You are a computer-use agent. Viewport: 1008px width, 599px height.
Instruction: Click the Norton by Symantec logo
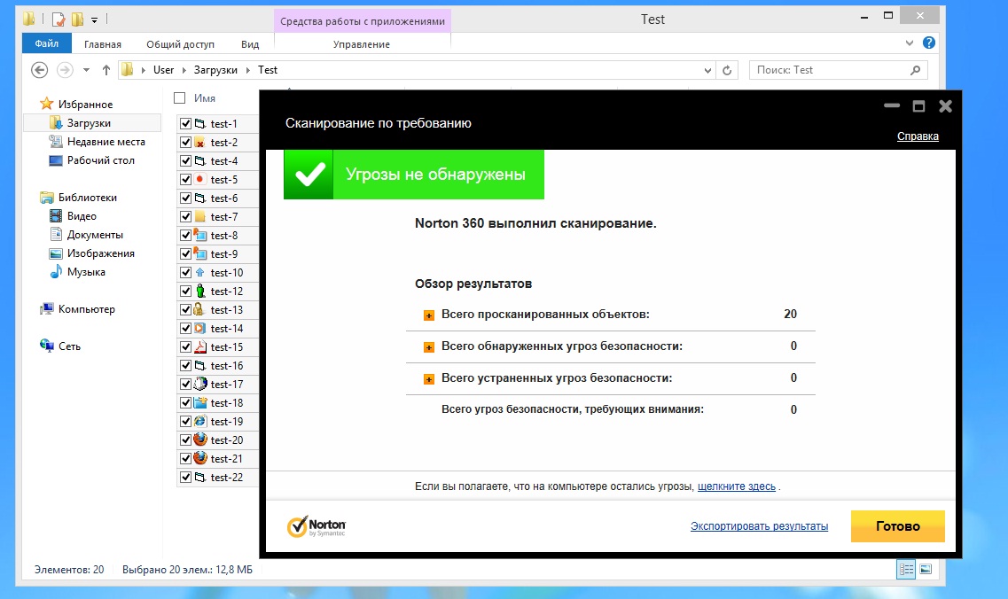(316, 526)
